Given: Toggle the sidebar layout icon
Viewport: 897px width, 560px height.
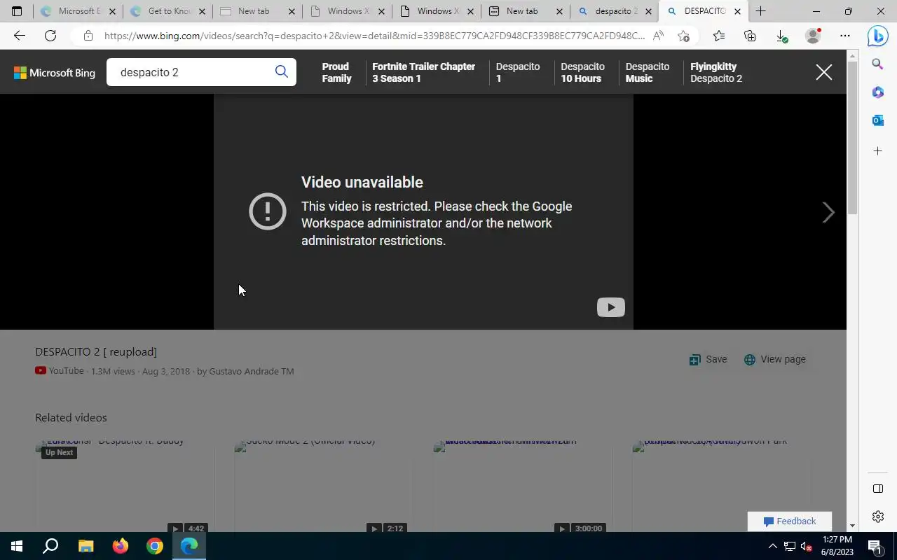Looking at the screenshot, I should click(877, 488).
